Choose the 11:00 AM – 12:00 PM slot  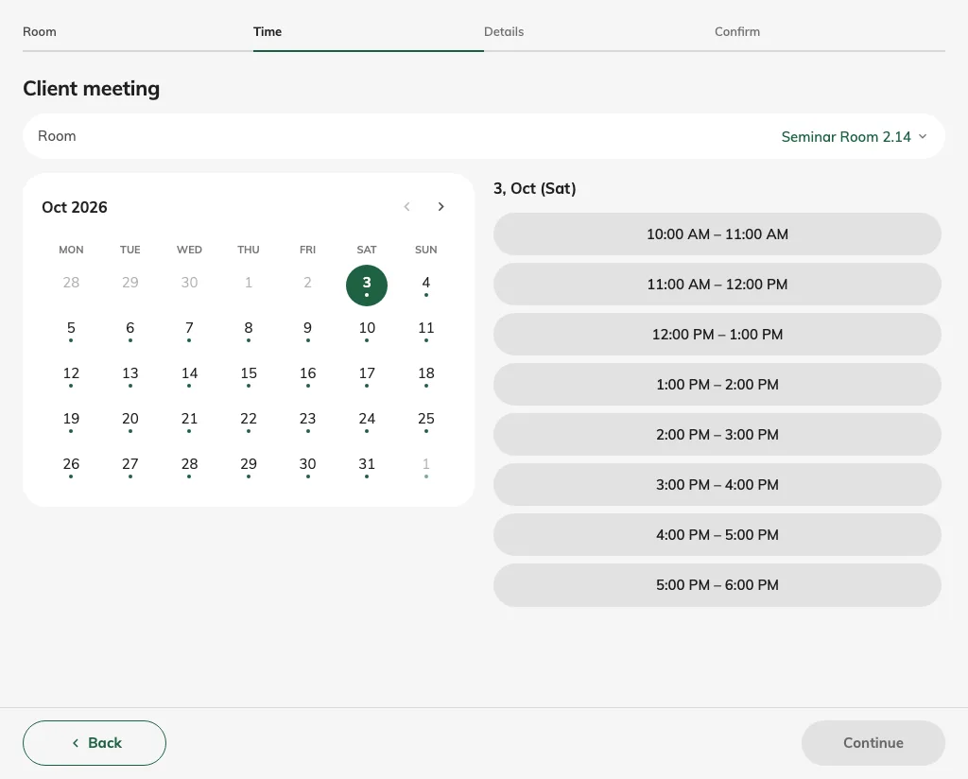tap(717, 284)
